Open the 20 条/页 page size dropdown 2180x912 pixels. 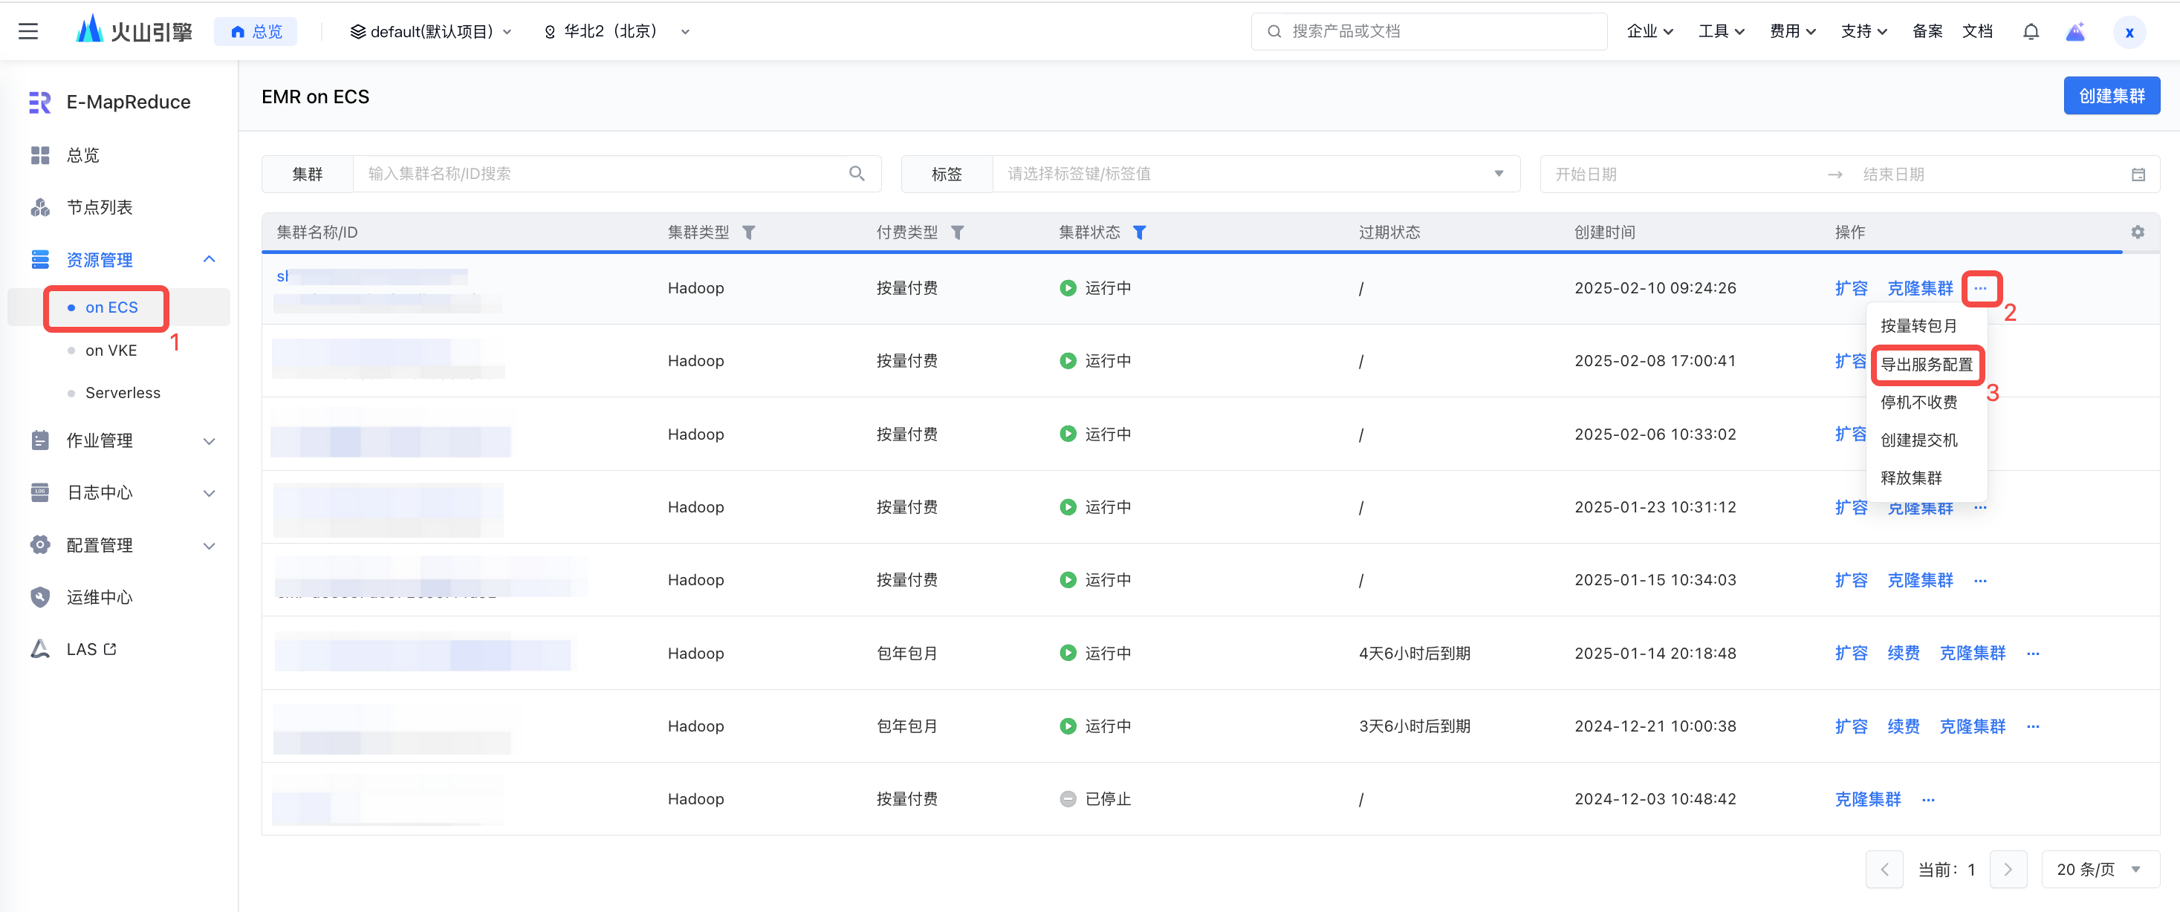coord(2100,869)
